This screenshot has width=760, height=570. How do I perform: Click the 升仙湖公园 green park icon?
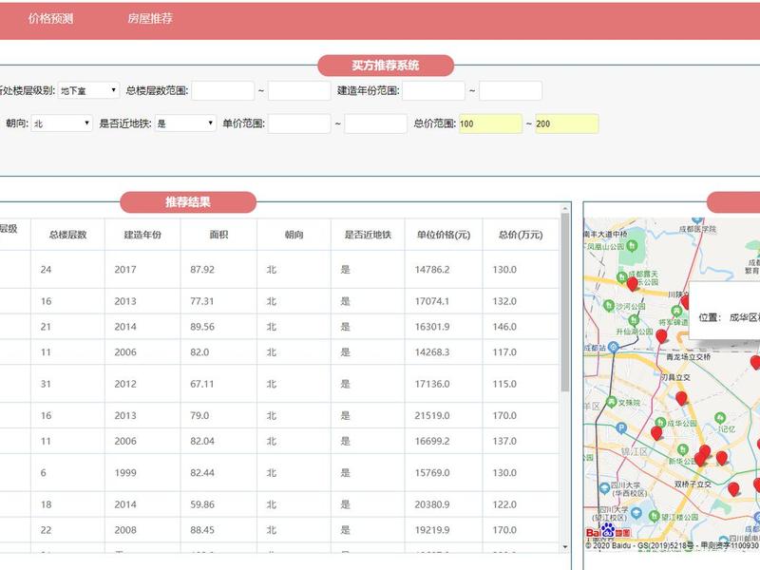click(634, 320)
